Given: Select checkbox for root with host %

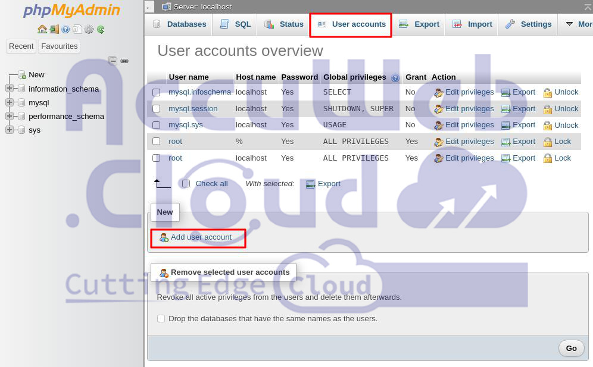Looking at the screenshot, I should click(x=156, y=142).
